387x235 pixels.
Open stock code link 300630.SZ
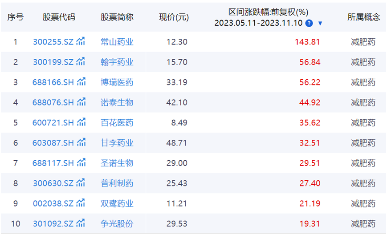(53, 183)
